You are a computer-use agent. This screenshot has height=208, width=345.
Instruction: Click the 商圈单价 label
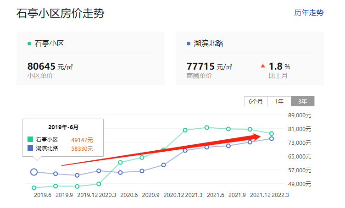point(199,76)
